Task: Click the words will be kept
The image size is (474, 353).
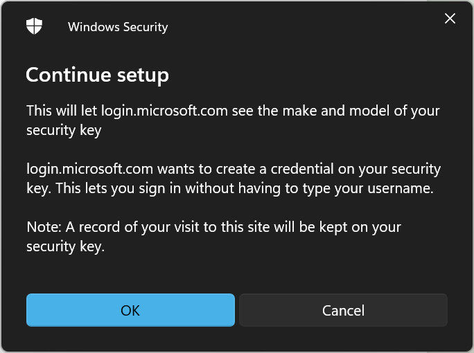Action: (x=310, y=227)
